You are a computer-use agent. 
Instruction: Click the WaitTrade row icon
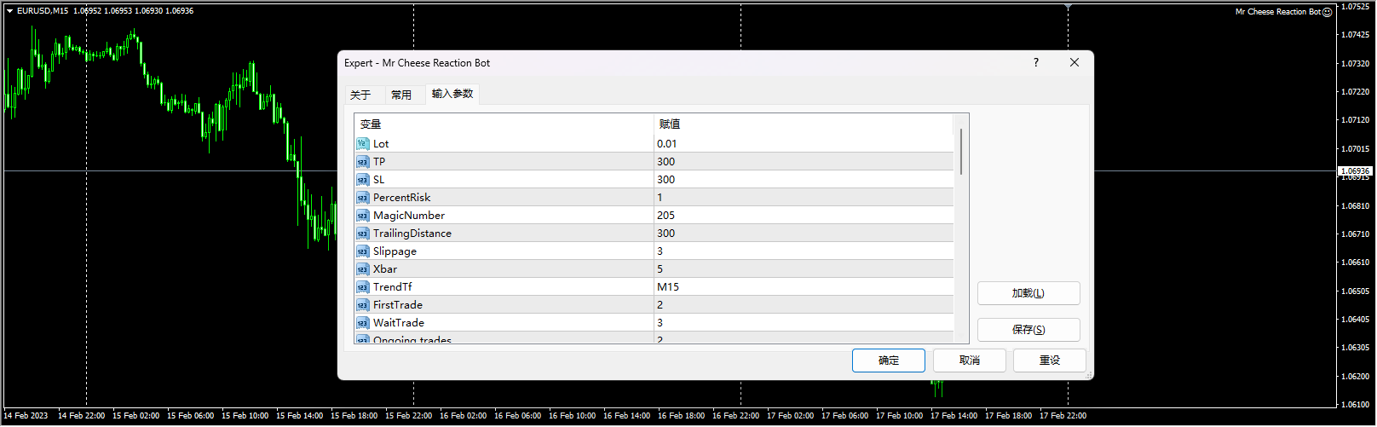362,323
